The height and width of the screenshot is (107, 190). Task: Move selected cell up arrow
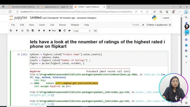(39, 31)
